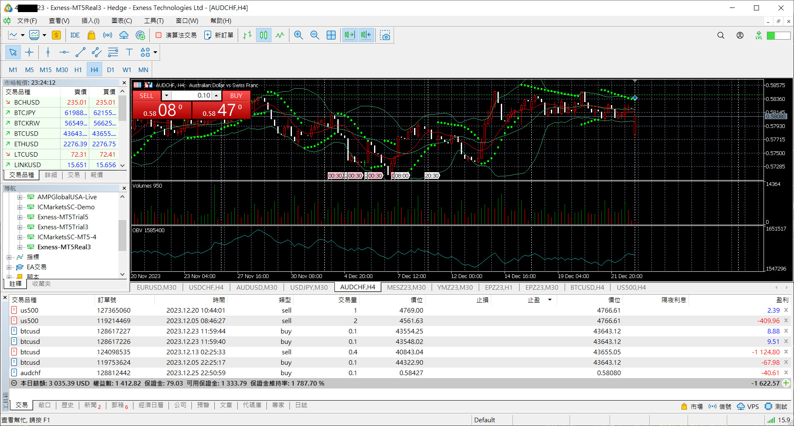
Task: Switch chart to bar chart mode
Action: coord(247,35)
